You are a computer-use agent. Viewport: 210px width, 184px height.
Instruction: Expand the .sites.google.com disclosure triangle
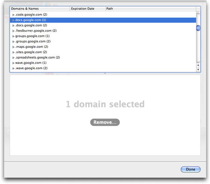coord(14,52)
